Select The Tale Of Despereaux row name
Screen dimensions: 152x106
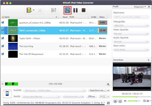coord(31,54)
